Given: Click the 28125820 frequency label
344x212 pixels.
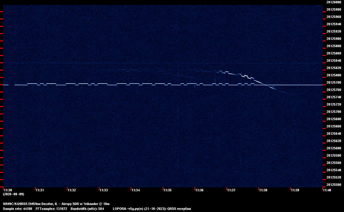Looking at the screenshot, I should click(334, 68).
